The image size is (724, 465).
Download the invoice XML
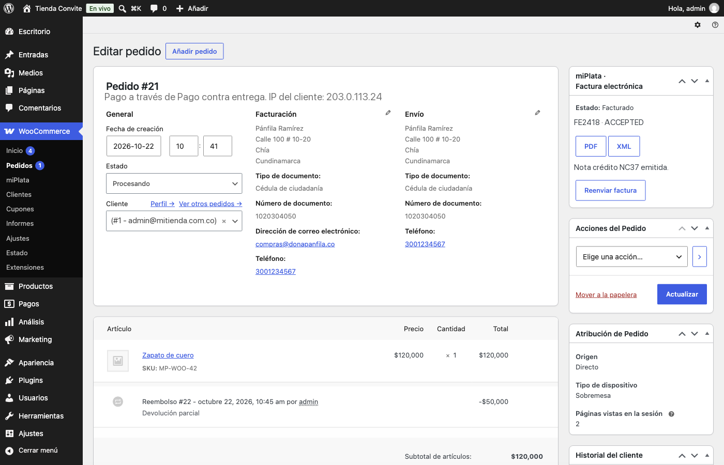(624, 146)
